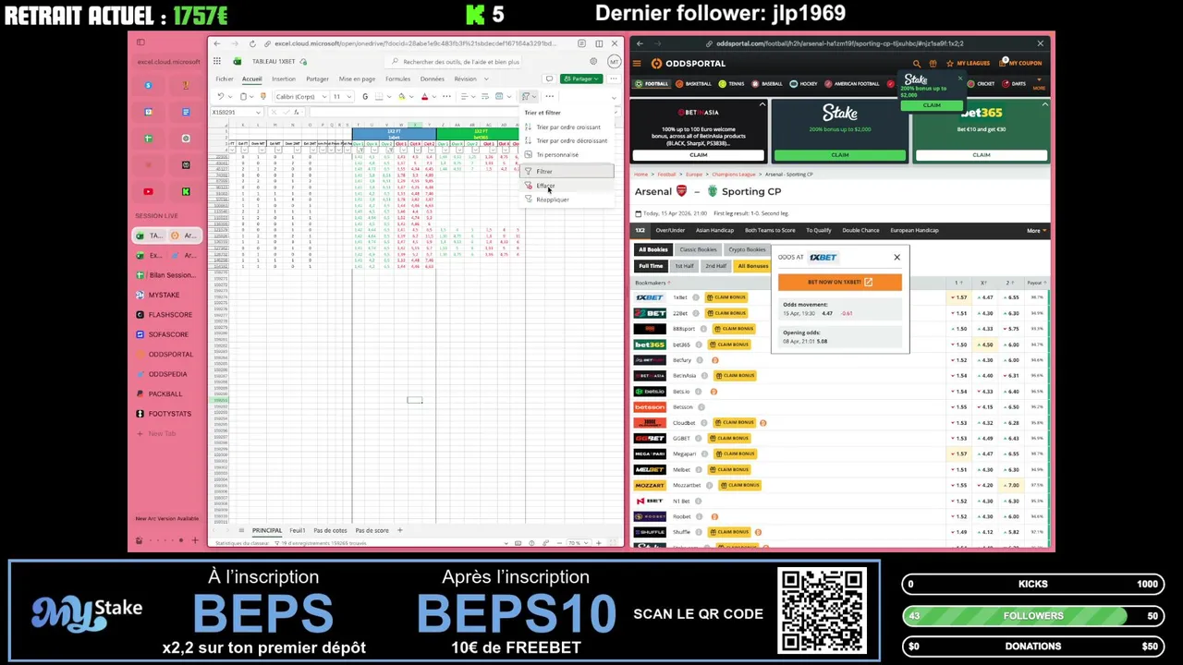Toggle the Arc sidebar panel icon
This screenshot has width=1183, height=665.
pos(140,42)
